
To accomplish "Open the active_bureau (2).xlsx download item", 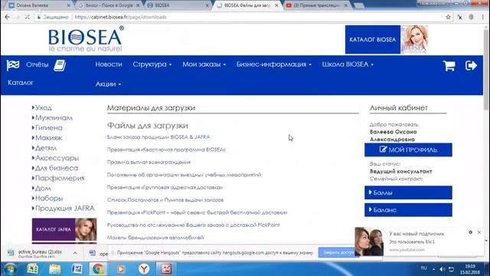I will pos(39,253).
